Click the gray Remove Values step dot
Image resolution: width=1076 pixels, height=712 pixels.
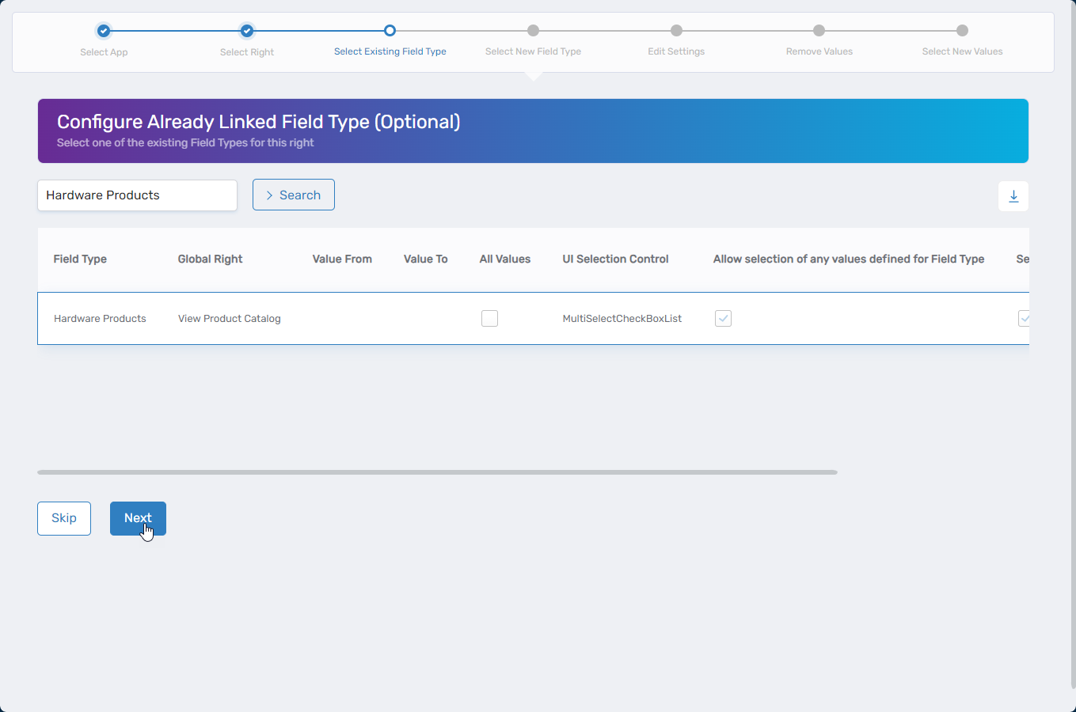pos(819,31)
